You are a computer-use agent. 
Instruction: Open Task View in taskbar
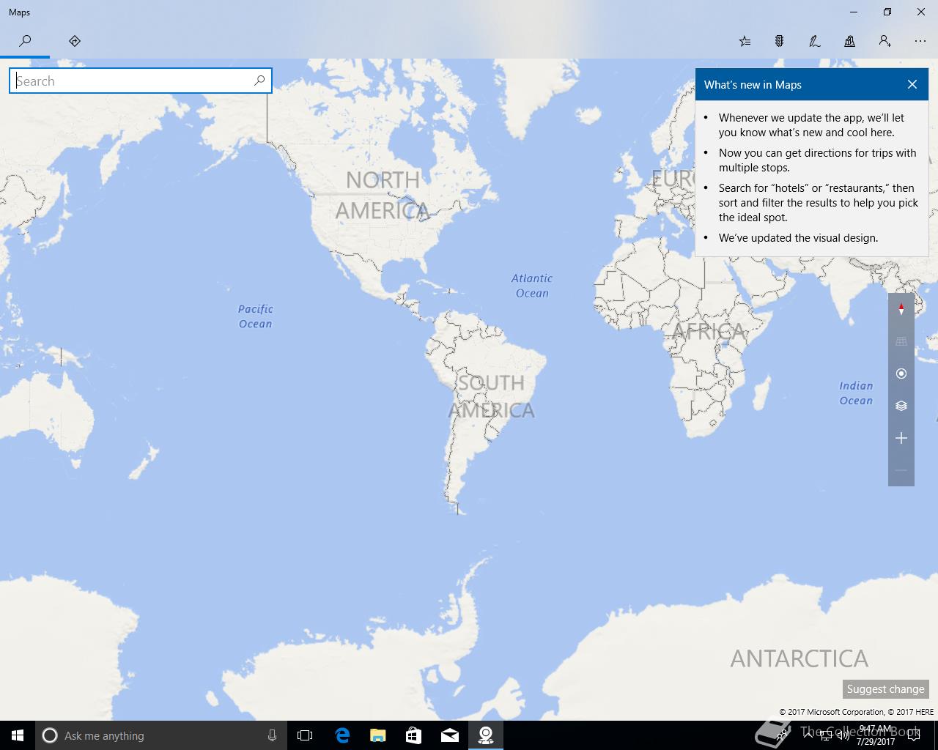click(305, 735)
